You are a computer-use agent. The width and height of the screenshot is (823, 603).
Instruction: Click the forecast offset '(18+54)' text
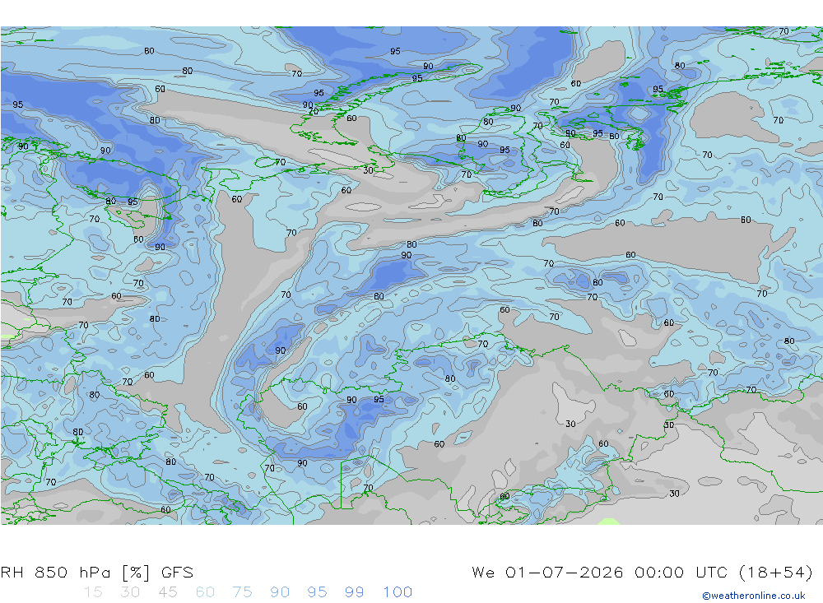pyautogui.click(x=776, y=572)
